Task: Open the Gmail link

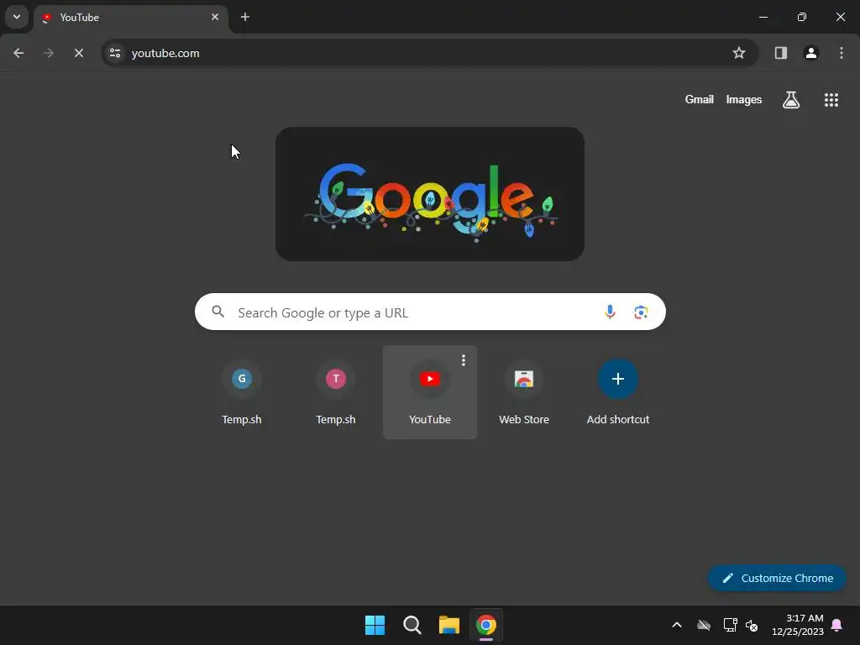Action: (700, 100)
